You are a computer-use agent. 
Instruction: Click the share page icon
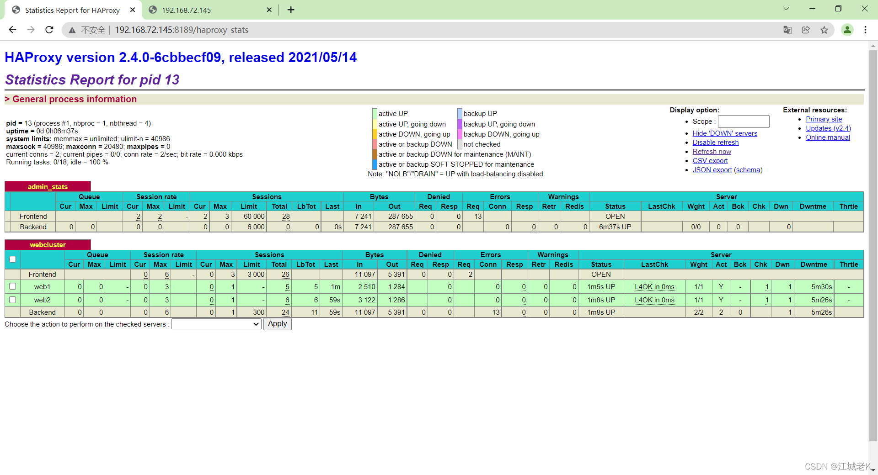tap(806, 30)
